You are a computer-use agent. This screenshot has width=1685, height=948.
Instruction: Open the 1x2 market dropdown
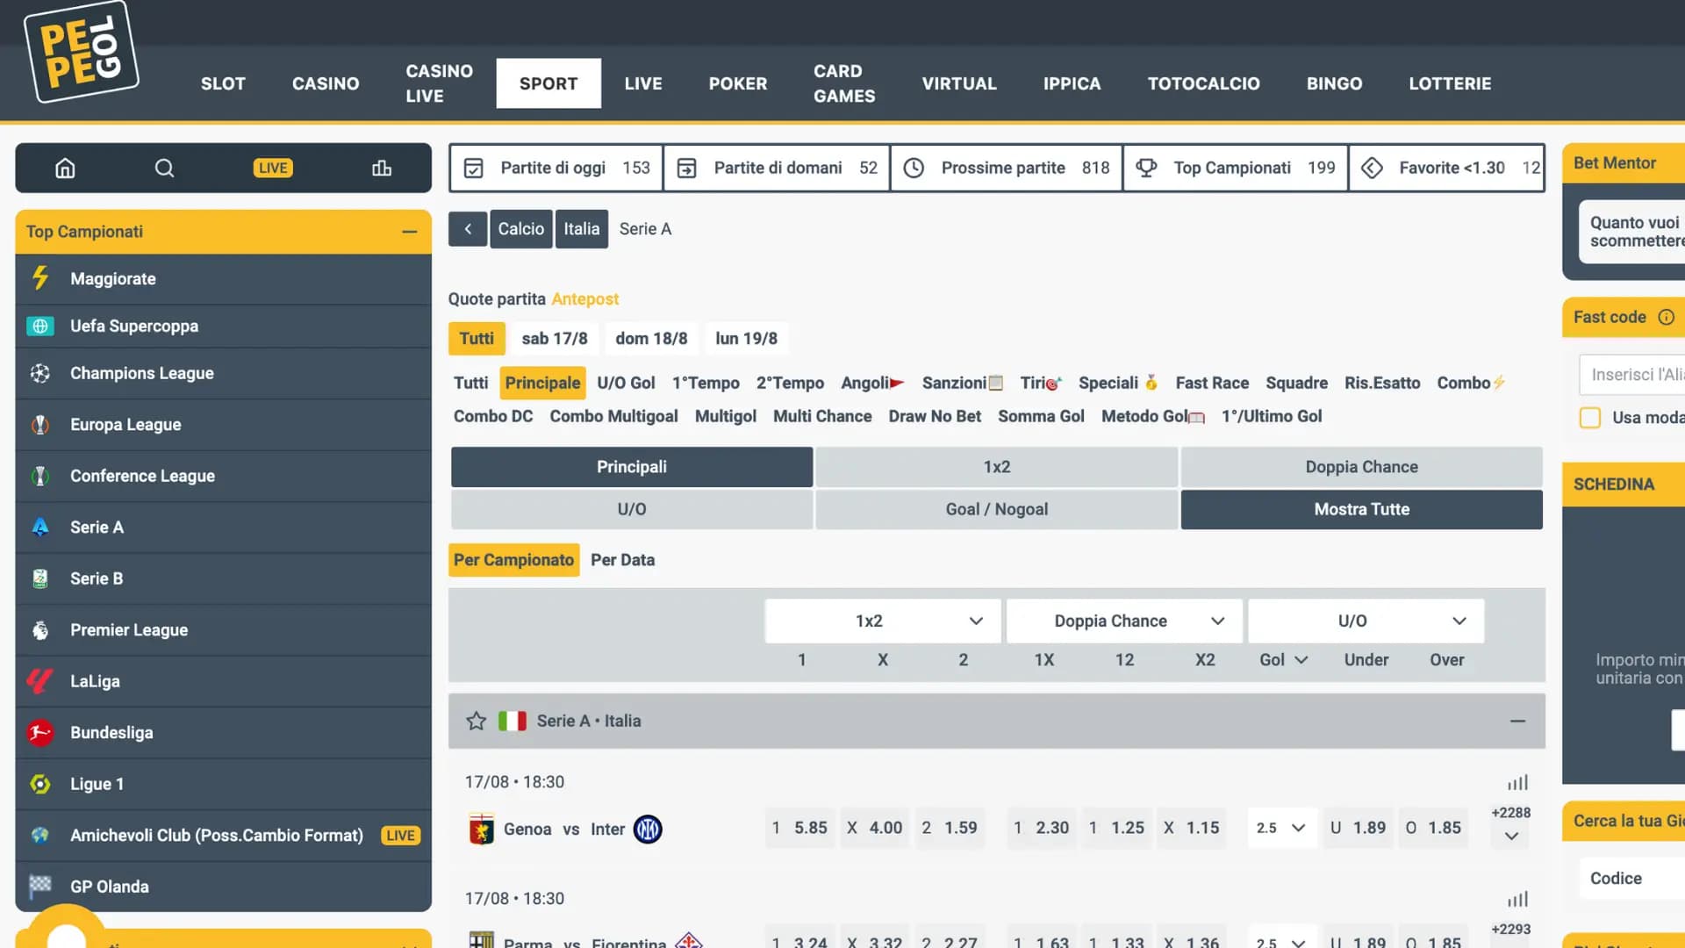pos(881,621)
